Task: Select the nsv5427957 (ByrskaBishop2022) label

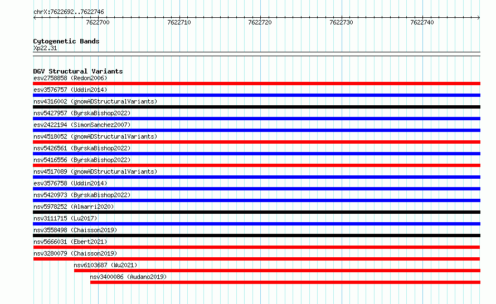Action: (82, 113)
